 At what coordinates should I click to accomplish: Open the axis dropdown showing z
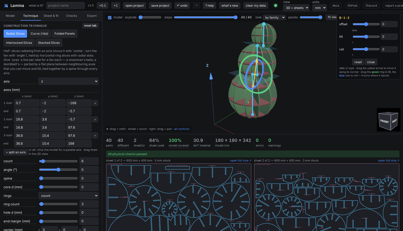(x=69, y=81)
